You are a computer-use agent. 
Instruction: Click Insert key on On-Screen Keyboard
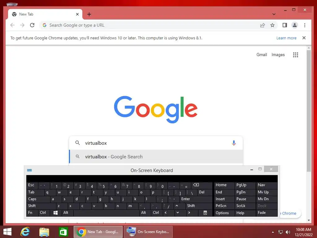coord(224,199)
